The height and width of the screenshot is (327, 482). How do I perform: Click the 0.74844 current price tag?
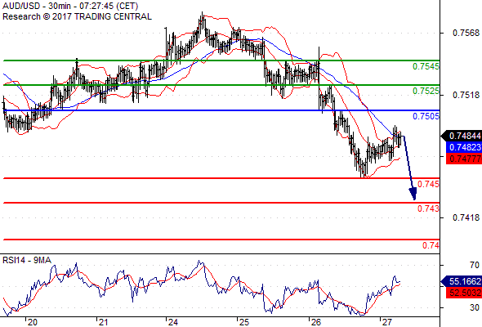tap(462, 136)
